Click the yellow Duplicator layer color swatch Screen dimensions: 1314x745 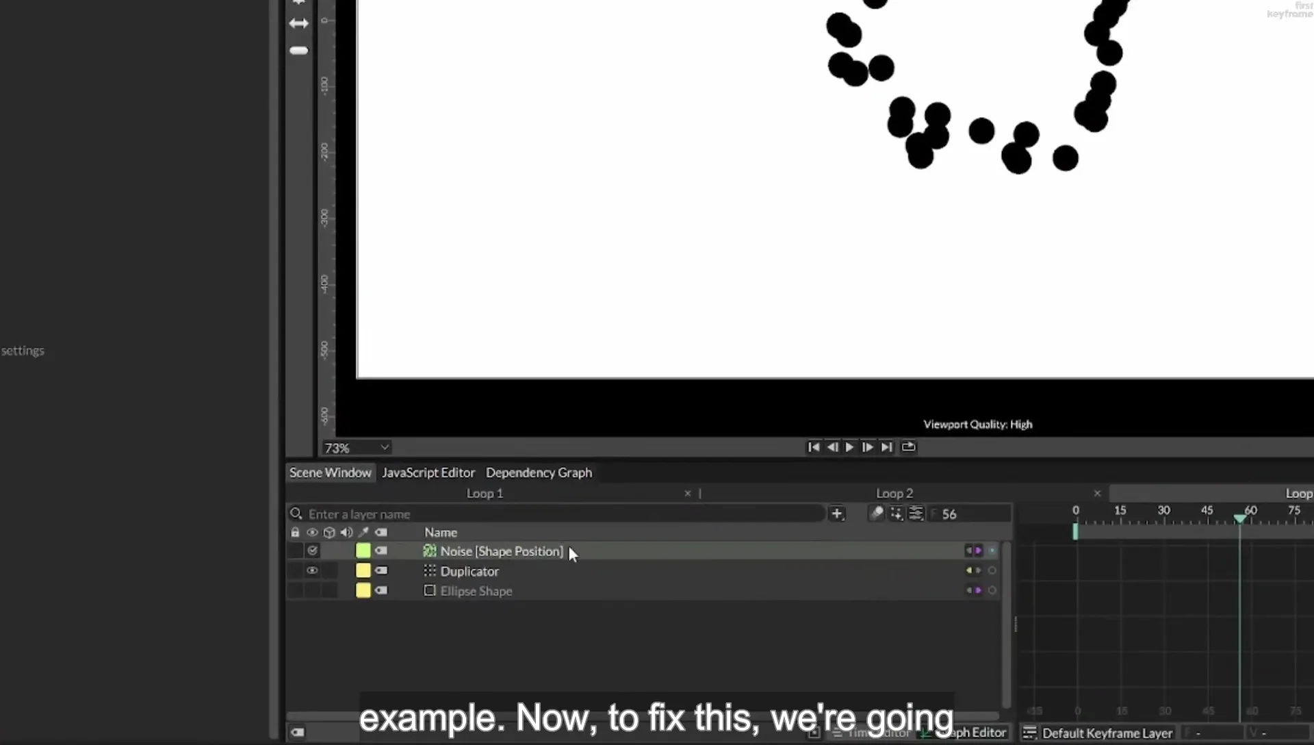[363, 570]
